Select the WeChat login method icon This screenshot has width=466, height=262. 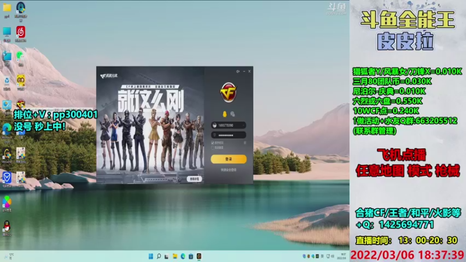point(232,114)
